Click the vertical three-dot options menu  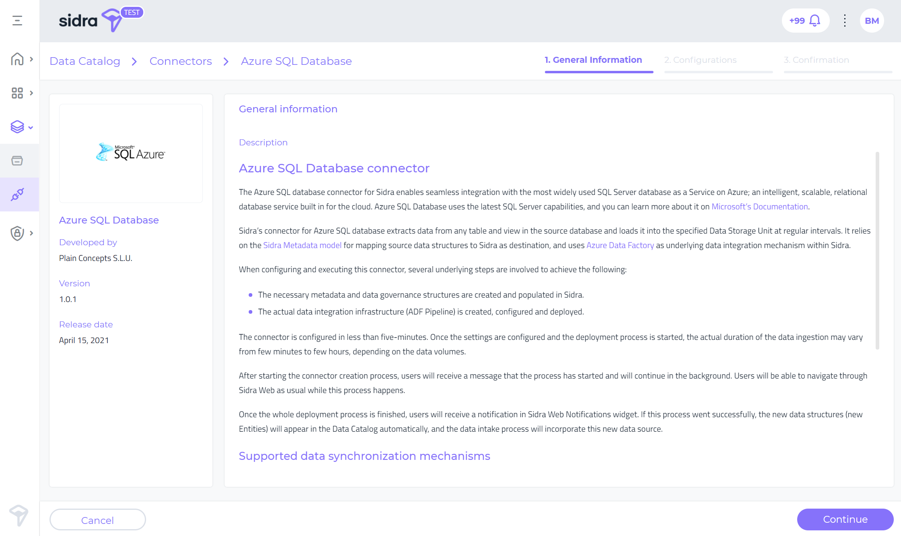[845, 21]
